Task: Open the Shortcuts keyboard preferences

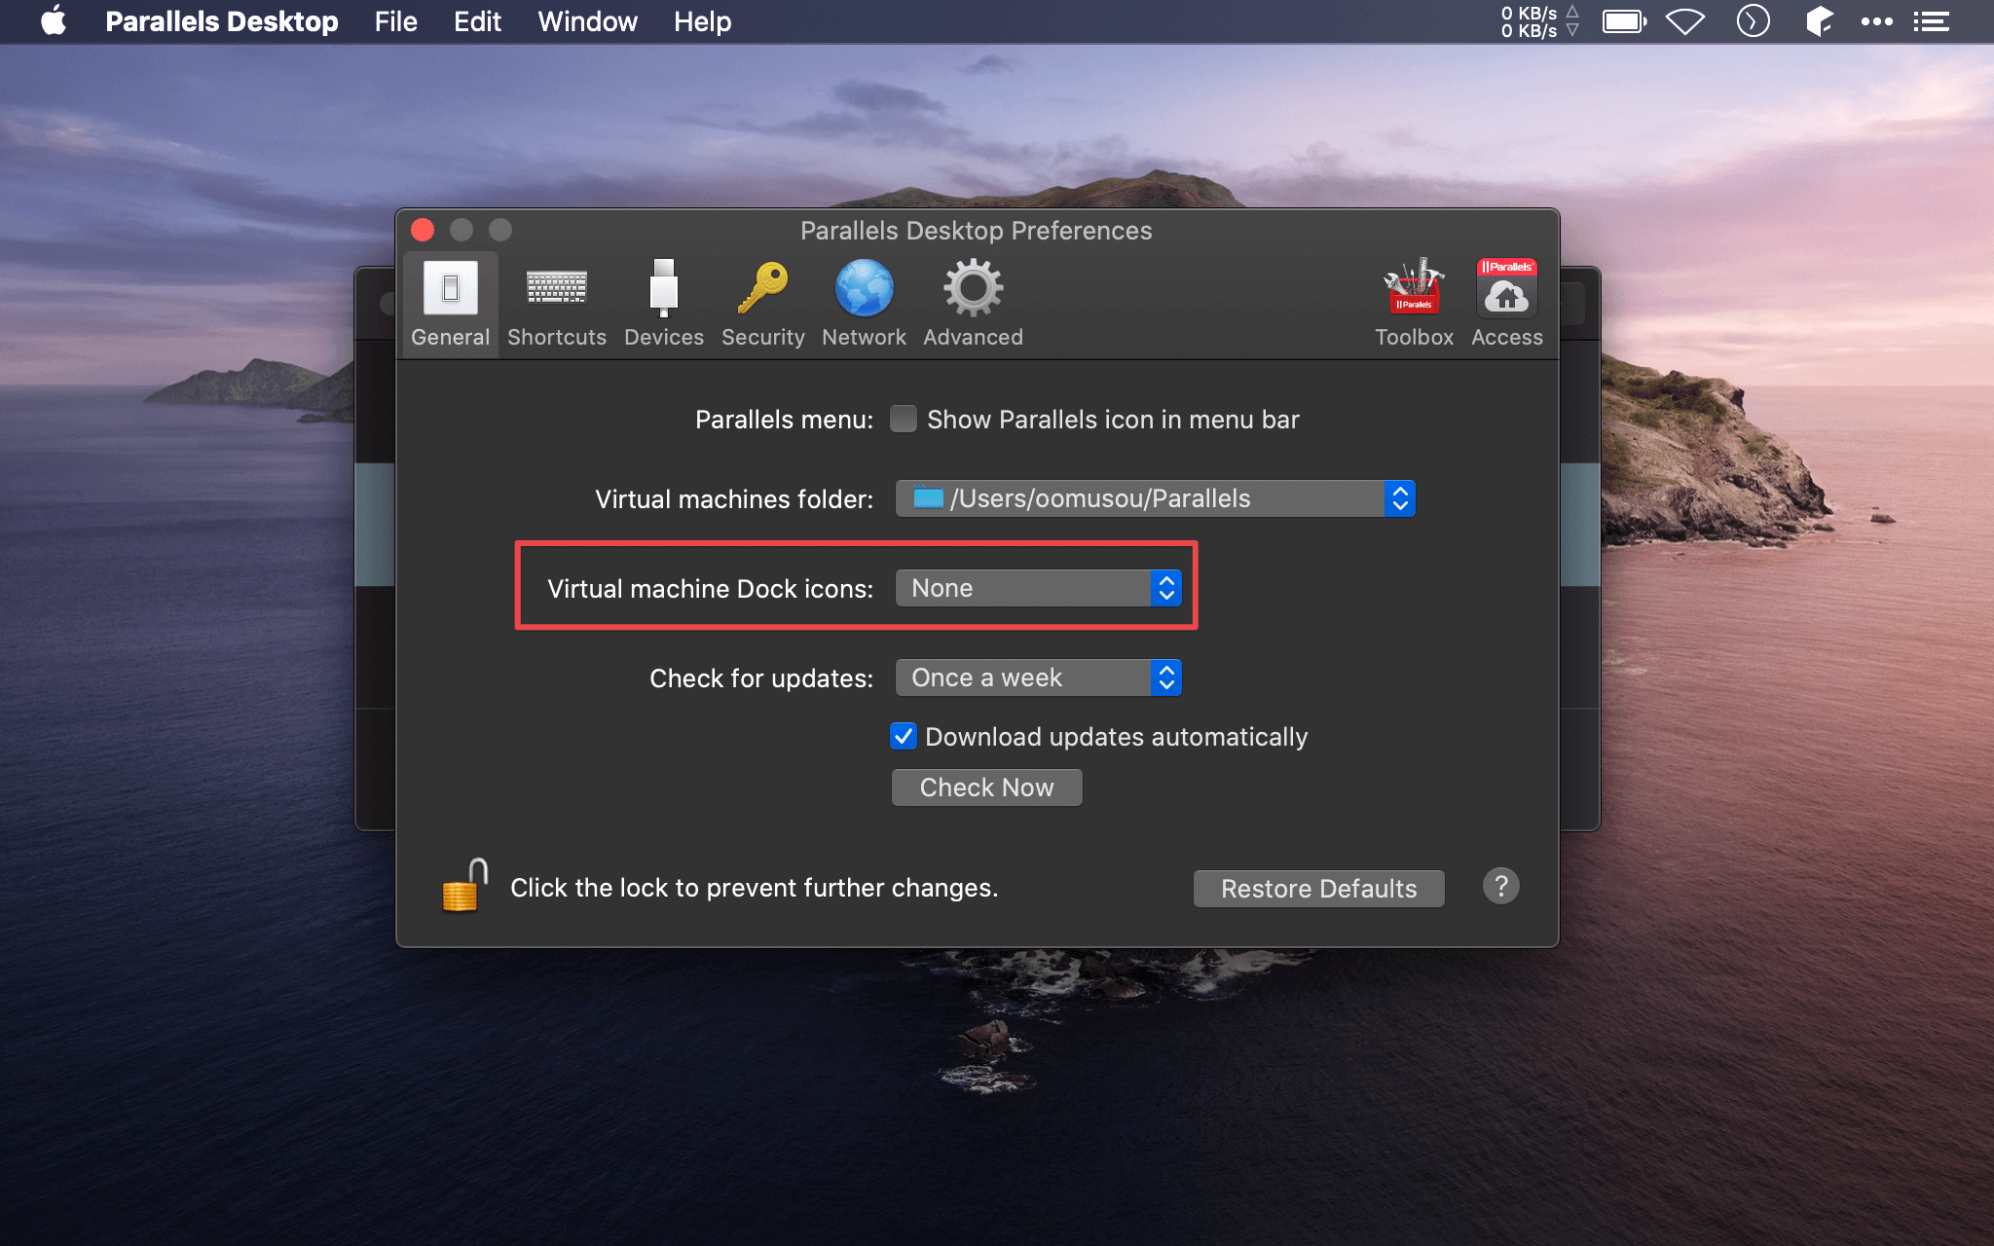Action: point(556,304)
